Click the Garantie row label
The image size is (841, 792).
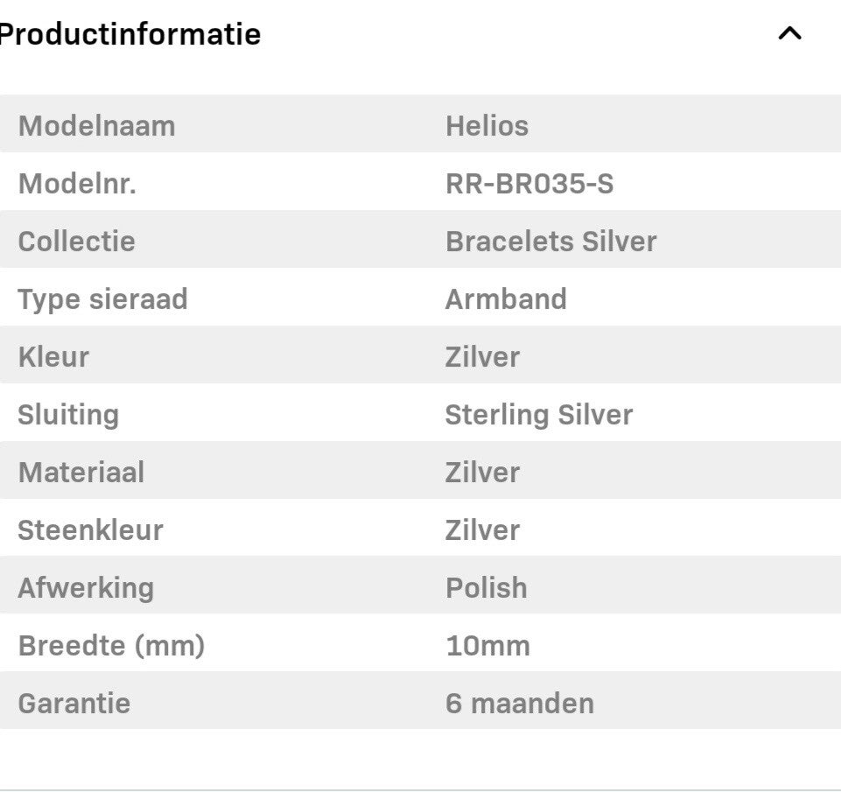pos(74,704)
